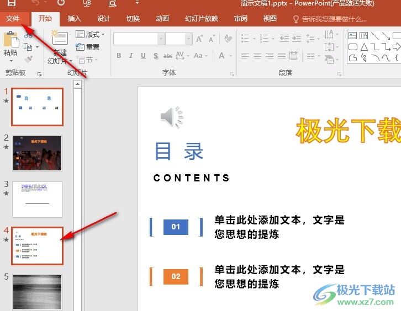This screenshot has width=401, height=311.
Task: Click the Format Painter brush icon
Action: point(28,59)
